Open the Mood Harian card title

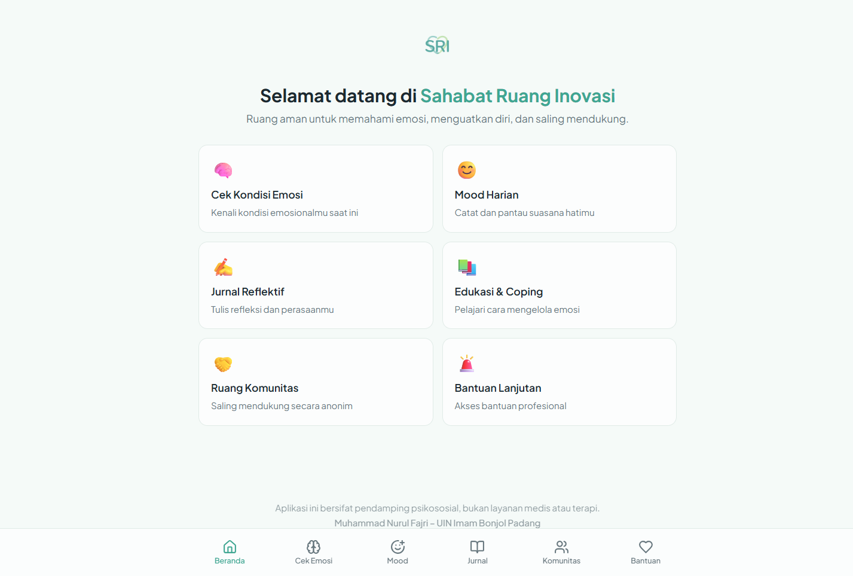point(487,195)
